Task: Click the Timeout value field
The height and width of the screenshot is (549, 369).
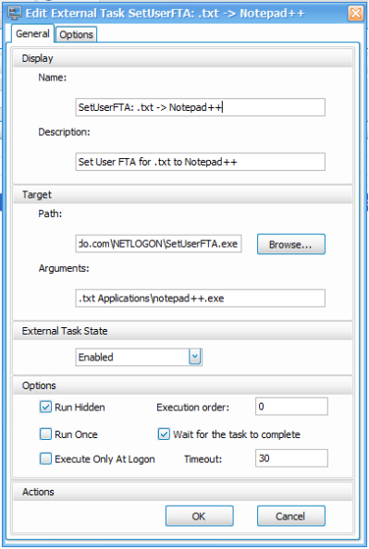Action: click(291, 458)
